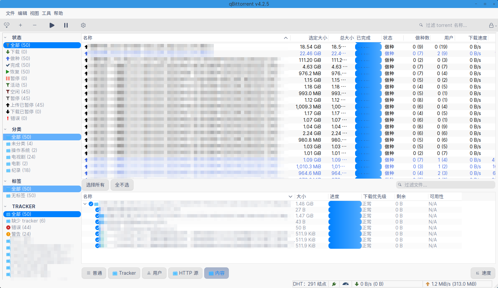Viewport: 498px width, 288px height.
Task: Click the 过滤文件 search field
Action: 446,185
